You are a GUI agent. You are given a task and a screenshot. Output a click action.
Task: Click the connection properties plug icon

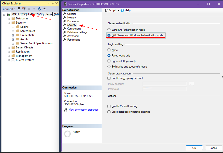66,110
